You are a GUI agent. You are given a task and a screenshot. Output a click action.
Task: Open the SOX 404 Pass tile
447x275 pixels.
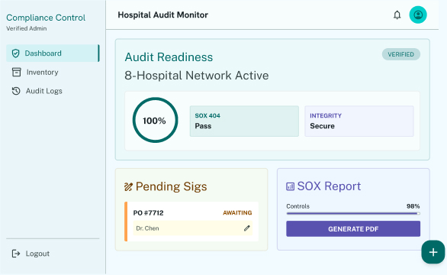coord(244,121)
